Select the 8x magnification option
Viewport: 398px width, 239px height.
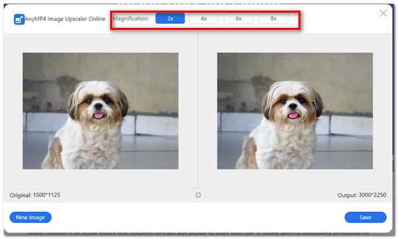pos(273,19)
